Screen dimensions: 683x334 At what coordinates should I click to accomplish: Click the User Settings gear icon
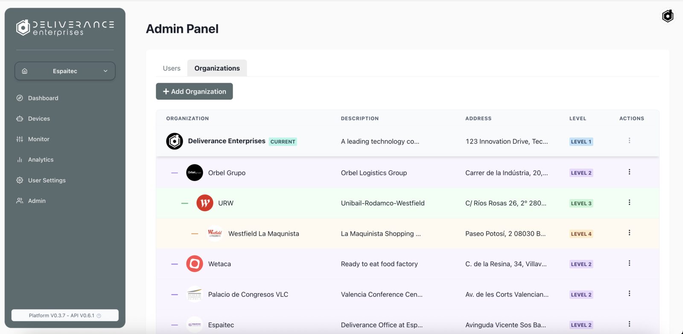click(x=20, y=180)
